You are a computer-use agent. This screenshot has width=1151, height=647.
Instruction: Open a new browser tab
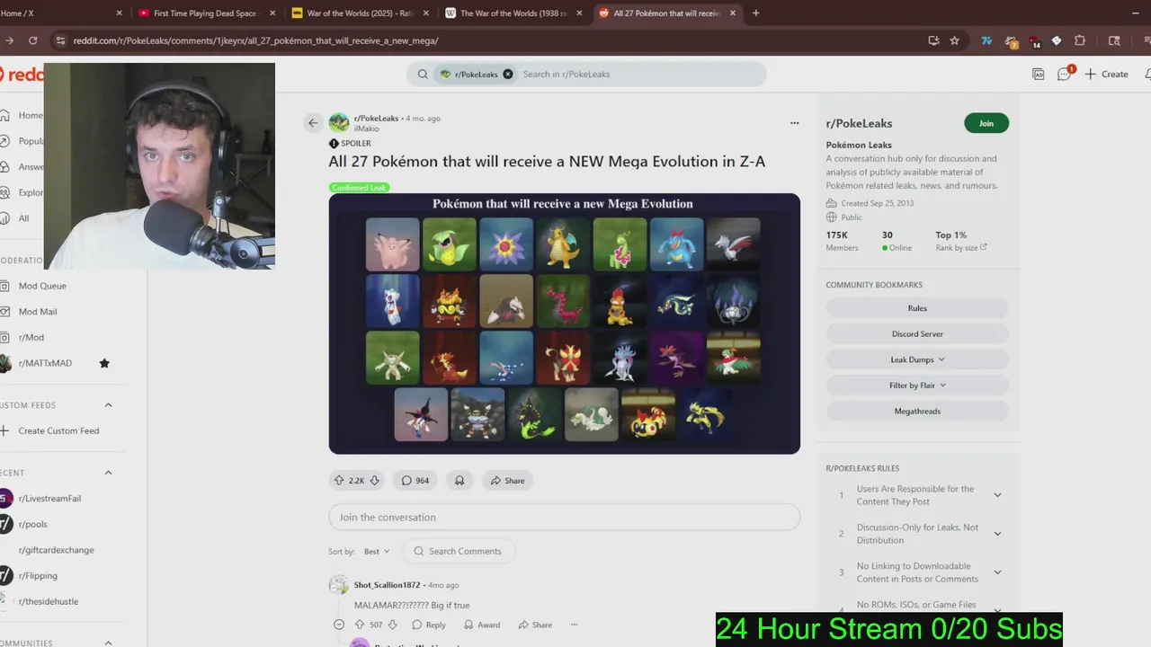point(755,13)
